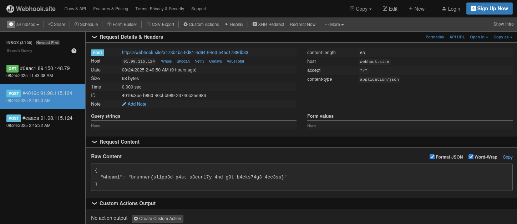This screenshot has height=224, width=517.
Task: Open Schedule with the clock icon
Action: click(77, 25)
